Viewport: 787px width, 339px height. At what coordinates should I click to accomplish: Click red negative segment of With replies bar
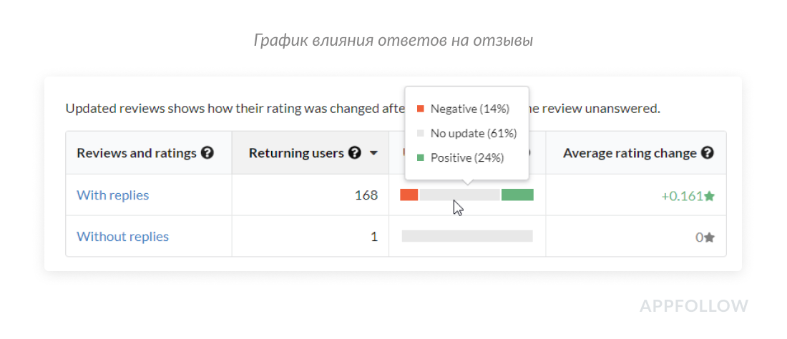[409, 195]
